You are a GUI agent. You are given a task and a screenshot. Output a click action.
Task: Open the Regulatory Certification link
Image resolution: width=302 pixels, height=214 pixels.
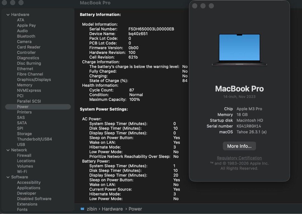tap(239, 158)
